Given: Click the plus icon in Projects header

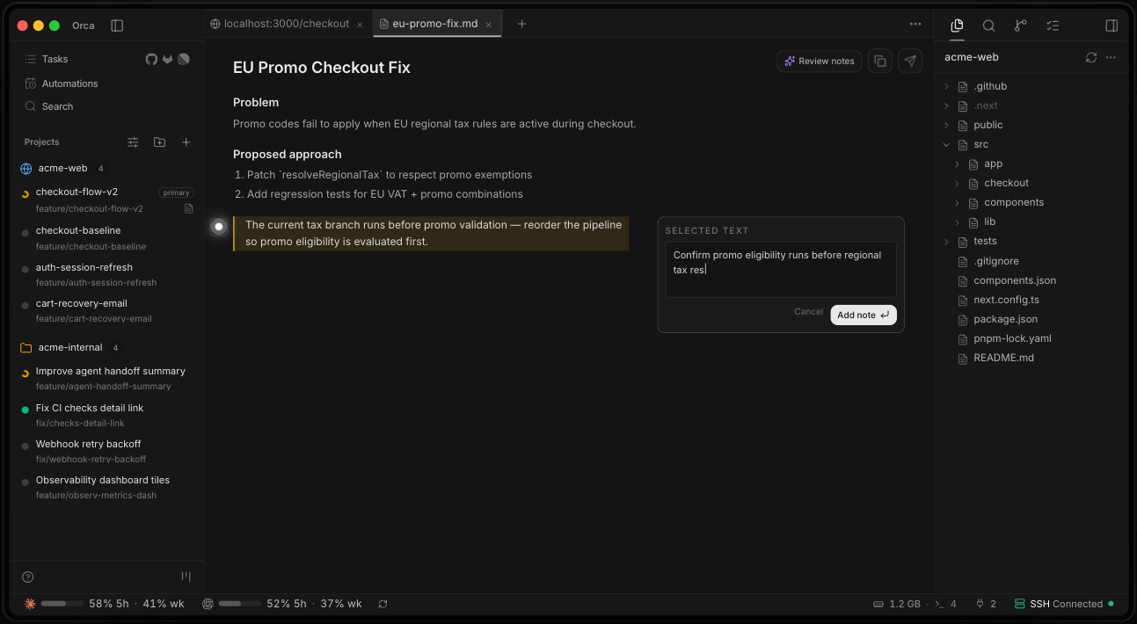Looking at the screenshot, I should tap(186, 142).
